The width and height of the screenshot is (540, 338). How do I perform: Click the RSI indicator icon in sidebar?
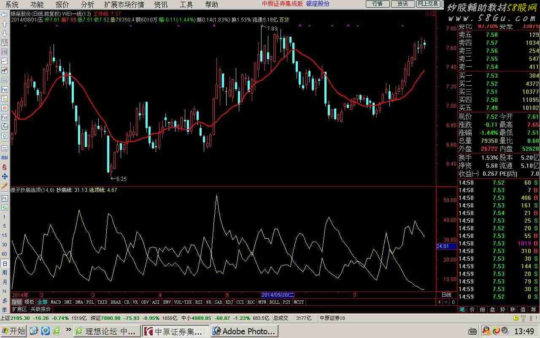(5, 158)
